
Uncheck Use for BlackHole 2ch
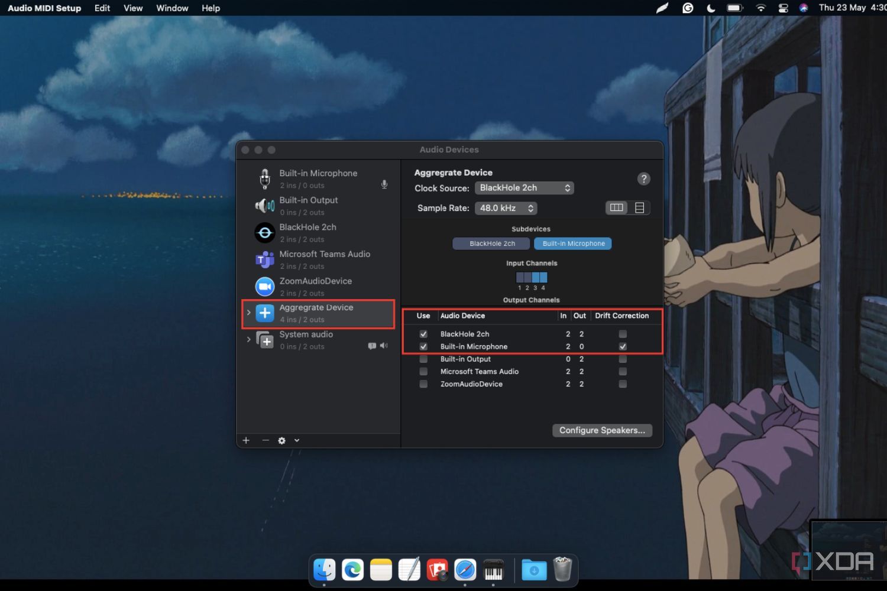(x=423, y=334)
